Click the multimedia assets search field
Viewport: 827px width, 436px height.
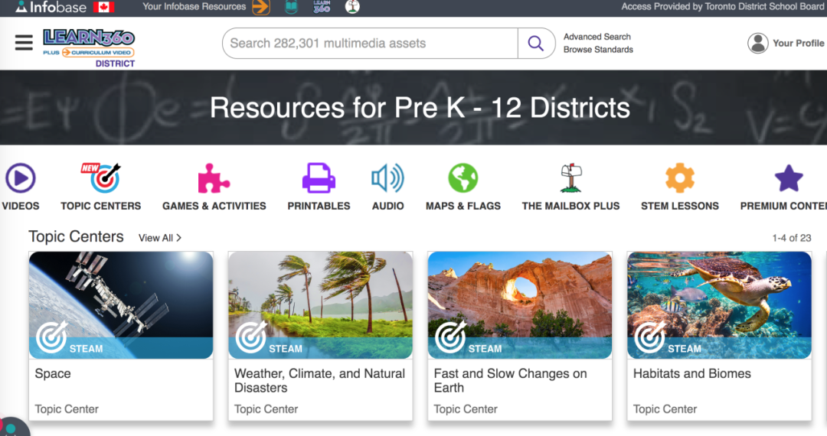tap(370, 44)
